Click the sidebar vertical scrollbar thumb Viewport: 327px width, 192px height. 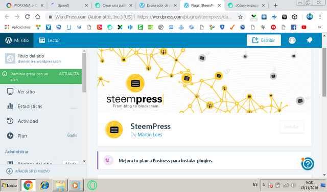coord(84,73)
